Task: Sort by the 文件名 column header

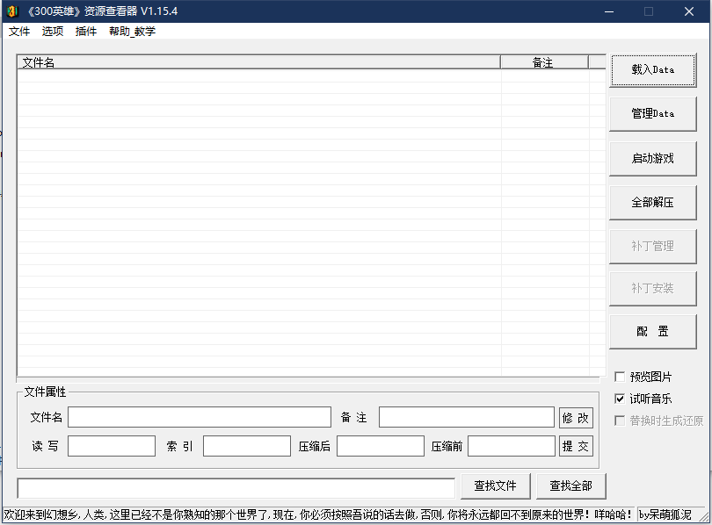Action: click(x=258, y=62)
